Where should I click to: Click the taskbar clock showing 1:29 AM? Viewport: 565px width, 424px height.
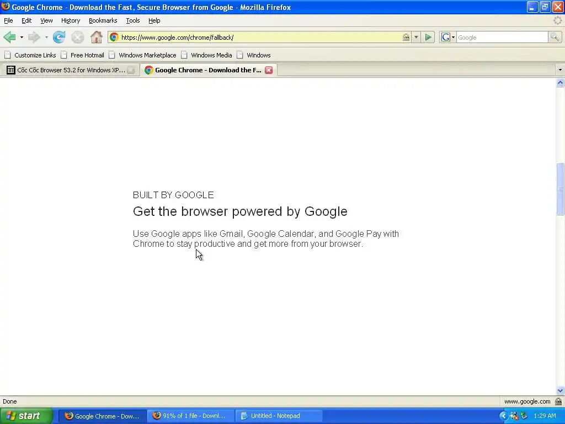[x=545, y=416]
